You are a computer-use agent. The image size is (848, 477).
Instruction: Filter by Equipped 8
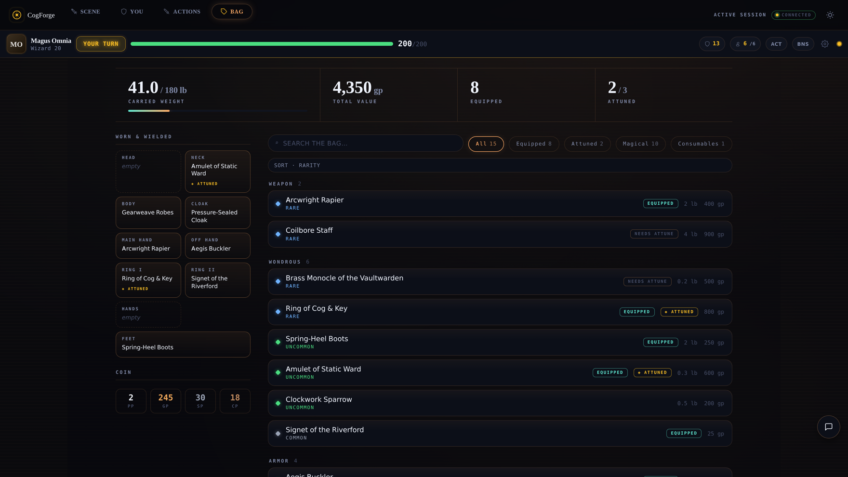pyautogui.click(x=534, y=144)
